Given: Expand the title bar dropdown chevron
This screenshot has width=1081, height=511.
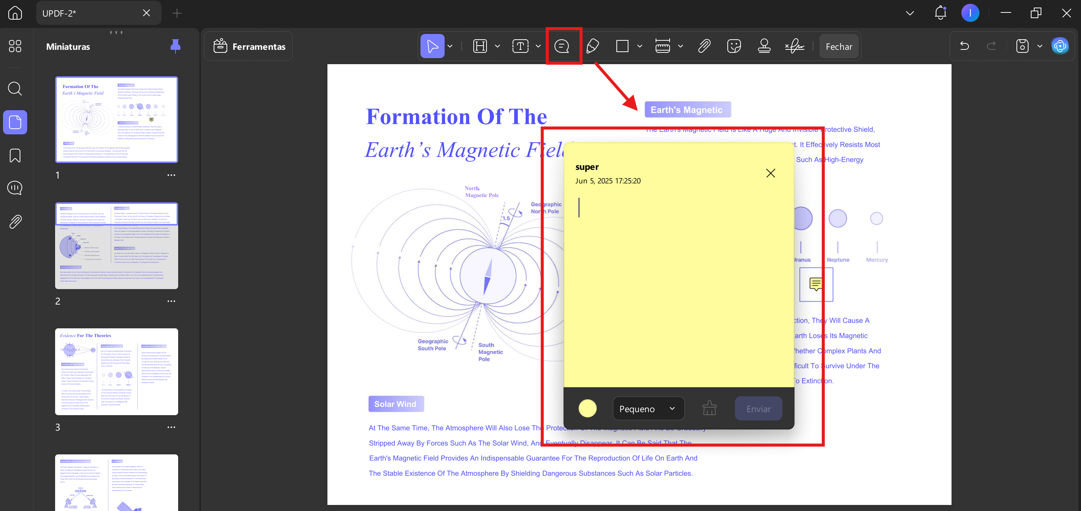Looking at the screenshot, I should click(910, 13).
